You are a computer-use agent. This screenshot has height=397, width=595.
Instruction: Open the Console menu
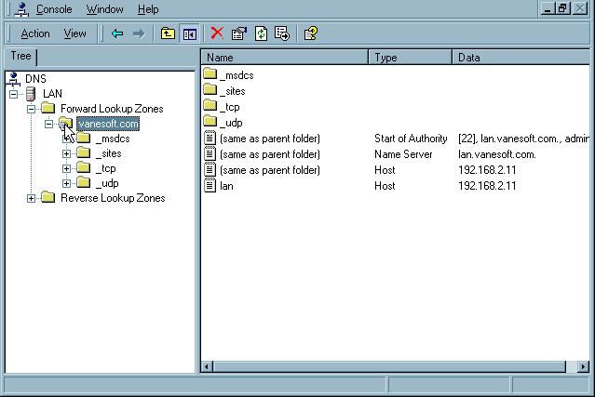53,9
